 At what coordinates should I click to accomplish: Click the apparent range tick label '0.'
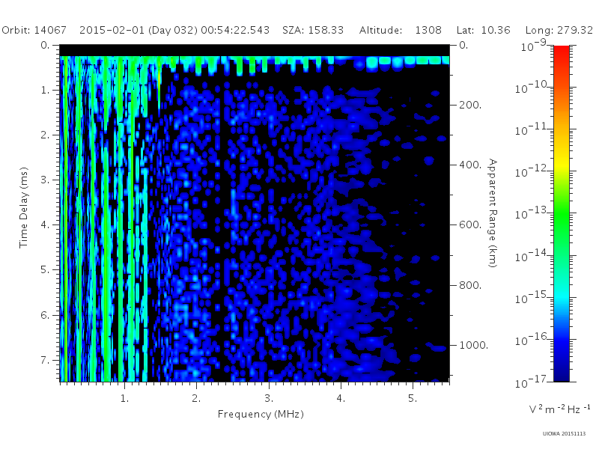[463, 46]
